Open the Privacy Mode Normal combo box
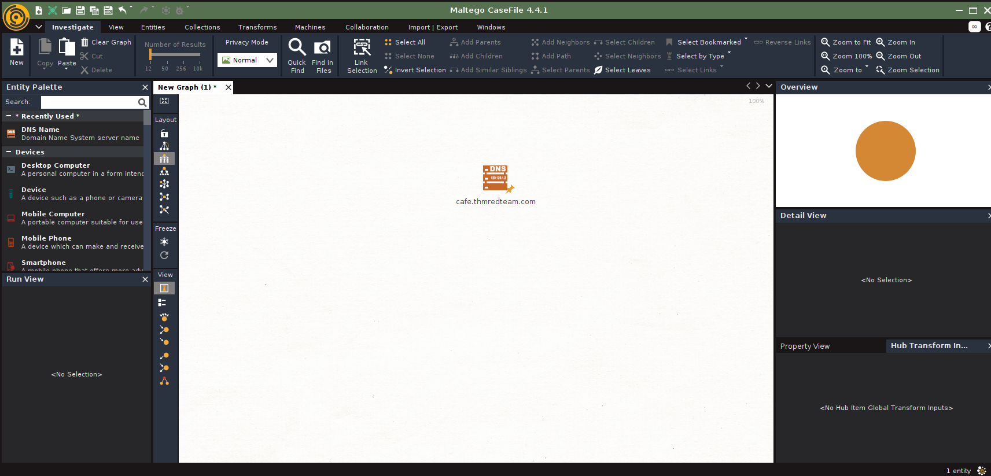 click(247, 60)
